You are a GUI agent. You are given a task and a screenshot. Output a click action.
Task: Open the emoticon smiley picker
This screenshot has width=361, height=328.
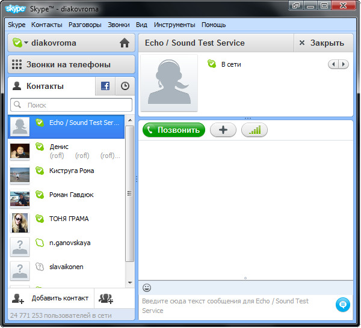coord(147,288)
